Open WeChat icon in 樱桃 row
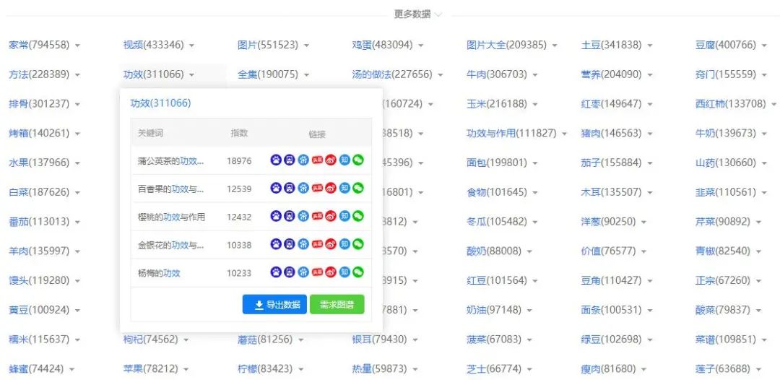This screenshot has height=380, width=780. tap(358, 216)
